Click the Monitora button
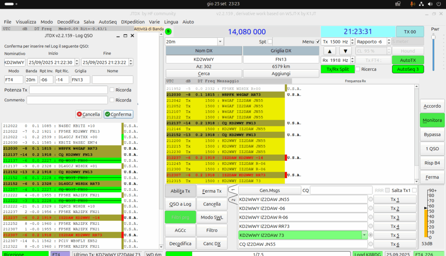This screenshot has width=446, height=256. click(x=432, y=120)
